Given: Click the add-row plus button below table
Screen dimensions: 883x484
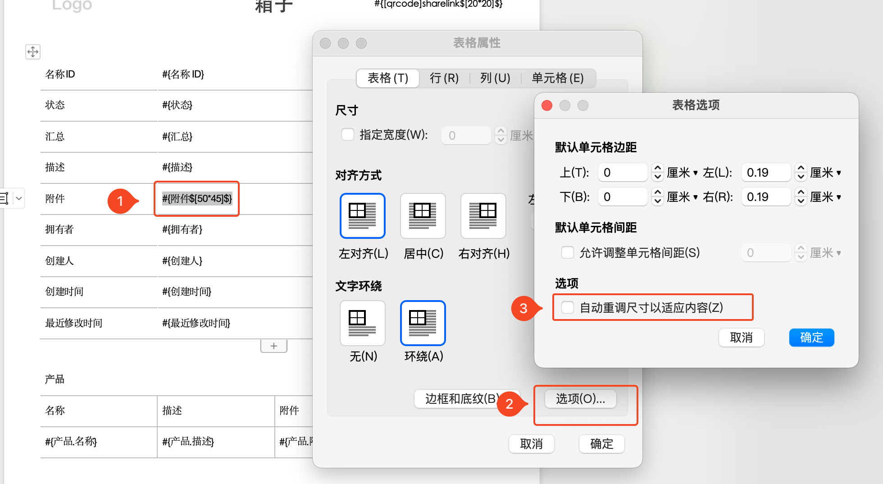Looking at the screenshot, I should (274, 346).
